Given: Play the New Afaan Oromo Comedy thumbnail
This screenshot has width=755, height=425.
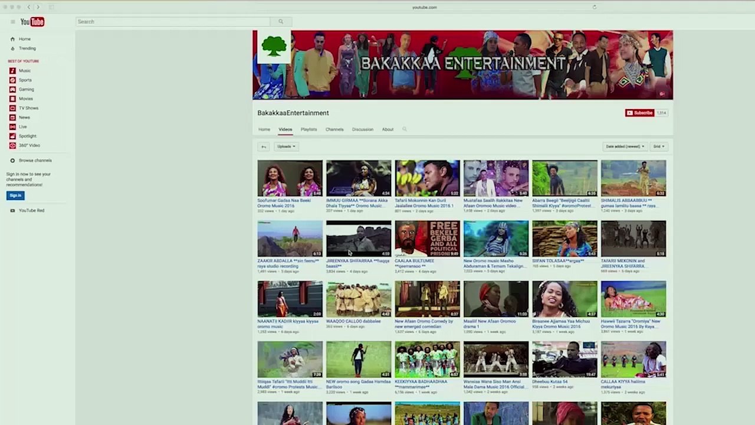Looking at the screenshot, I should 428,299.
